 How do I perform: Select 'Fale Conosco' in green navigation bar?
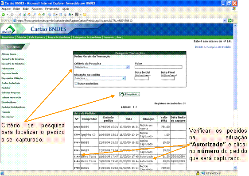[37, 38]
